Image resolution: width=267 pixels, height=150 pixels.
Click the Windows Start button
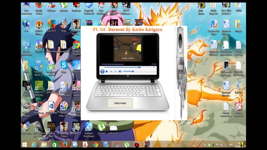pyautogui.click(x=24, y=144)
